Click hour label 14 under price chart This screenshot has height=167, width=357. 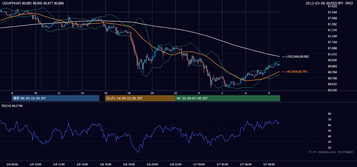(x=82, y=93)
